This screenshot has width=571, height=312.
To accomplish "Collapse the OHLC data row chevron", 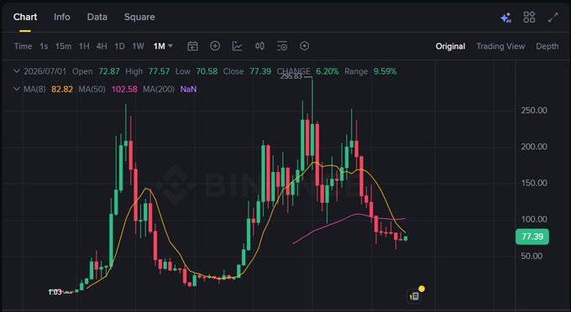I will [17, 71].
